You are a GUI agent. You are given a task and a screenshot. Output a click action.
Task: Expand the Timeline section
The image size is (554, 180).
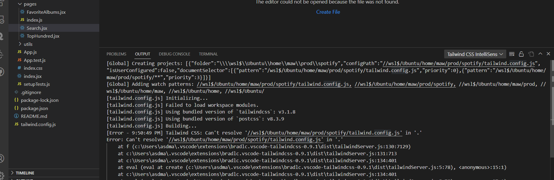pos(25,173)
